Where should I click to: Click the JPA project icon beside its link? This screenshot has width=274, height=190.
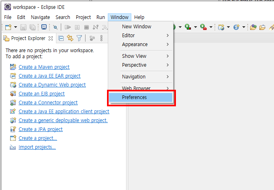click(x=13, y=129)
